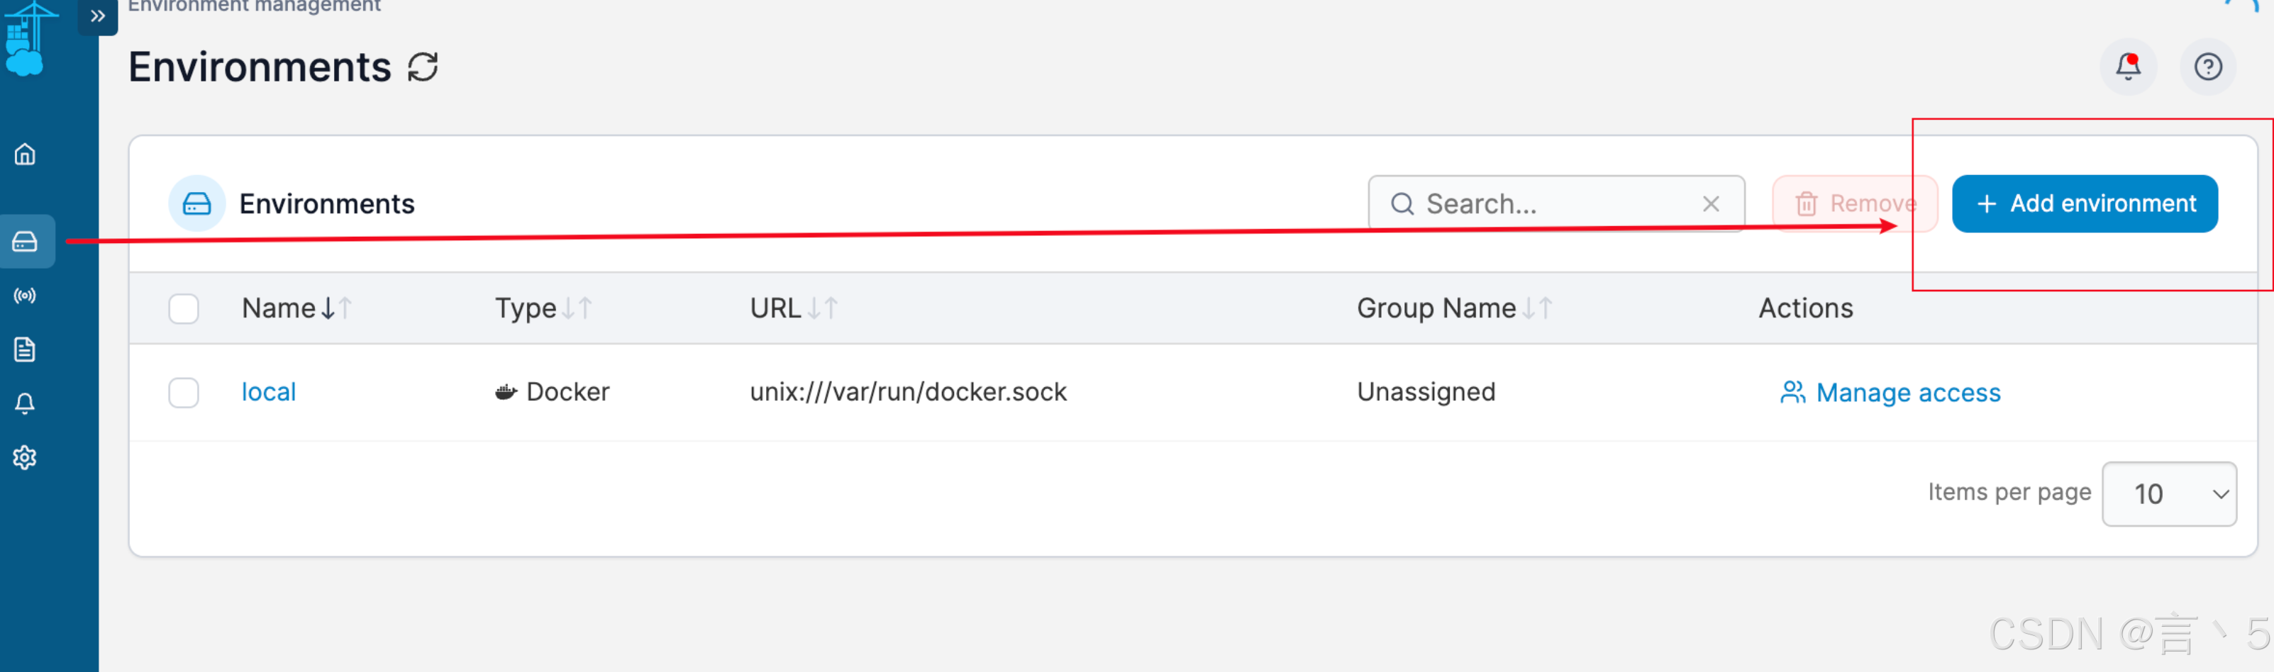Click Environment management breadcrumb

[254, 6]
